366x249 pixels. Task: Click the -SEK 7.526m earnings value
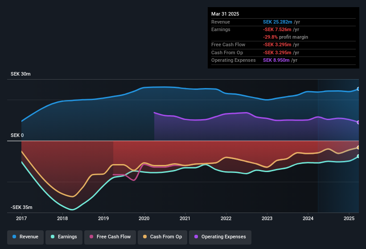point(277,29)
